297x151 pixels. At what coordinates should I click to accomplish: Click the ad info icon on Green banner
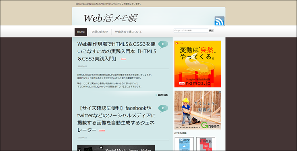(x=220, y=92)
